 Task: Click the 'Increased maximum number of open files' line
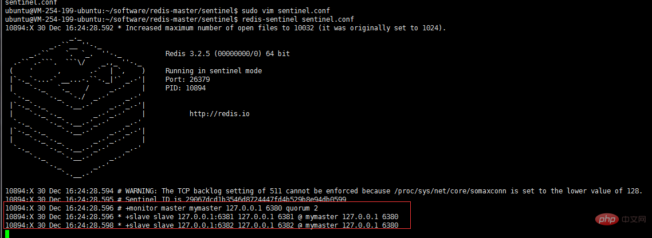point(225,28)
